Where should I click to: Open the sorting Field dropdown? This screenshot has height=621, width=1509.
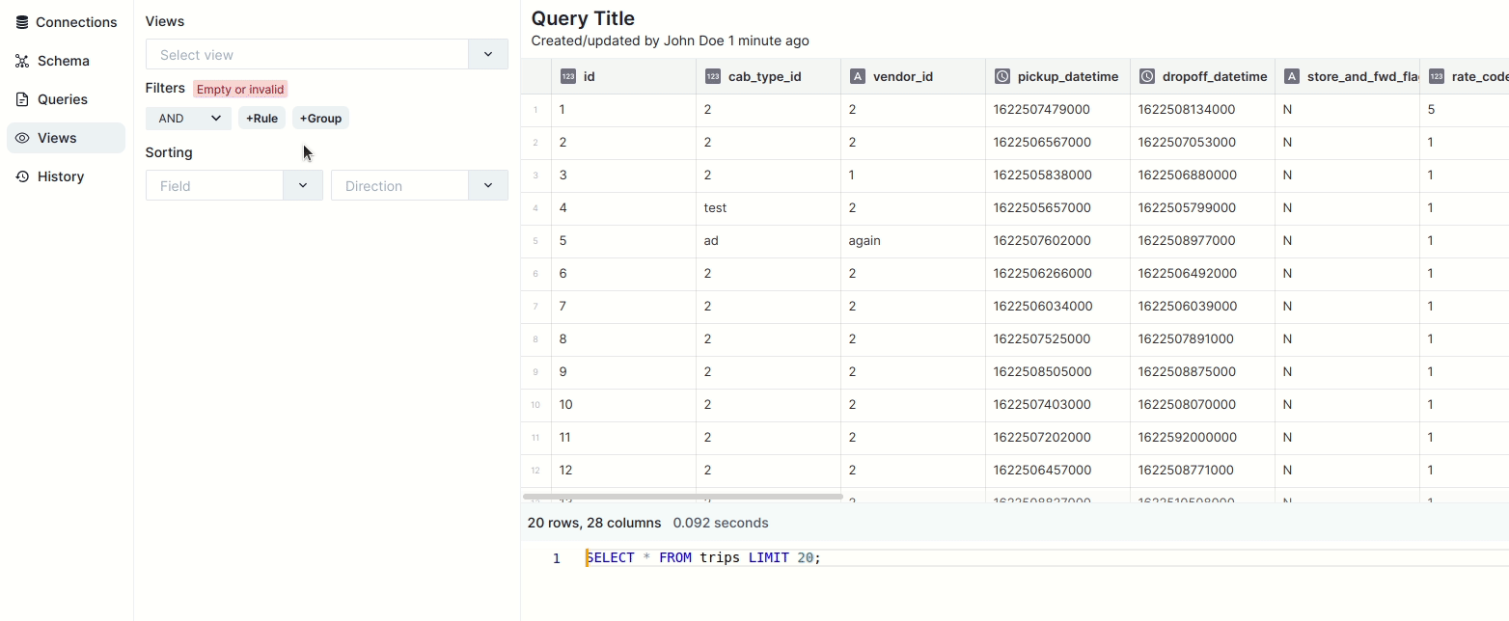[x=302, y=186]
